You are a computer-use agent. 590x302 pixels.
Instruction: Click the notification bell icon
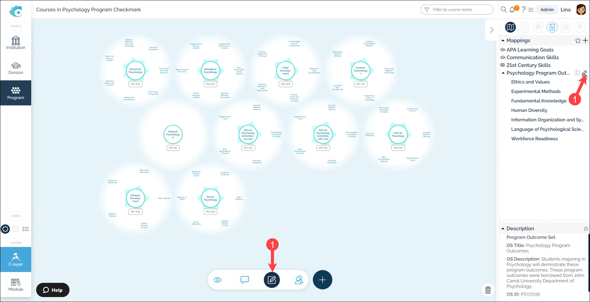(512, 10)
